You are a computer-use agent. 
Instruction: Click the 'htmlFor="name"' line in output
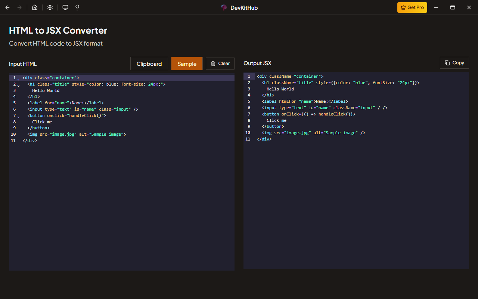tap(305, 101)
